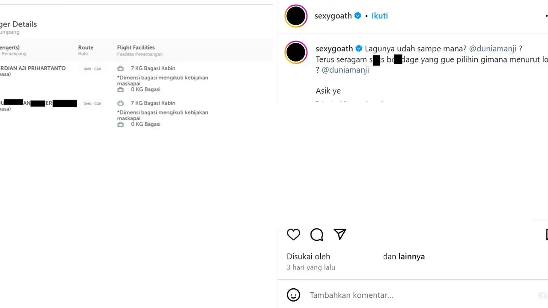Click the Tambahkan komentar input field
Image resolution: width=548 pixels, height=308 pixels.
(351, 295)
